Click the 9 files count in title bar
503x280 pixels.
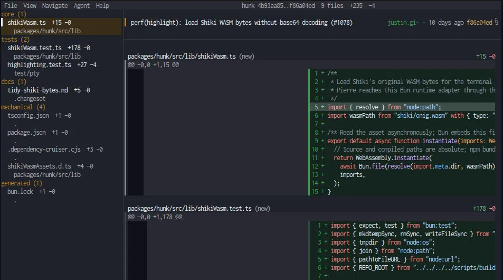point(332,5)
